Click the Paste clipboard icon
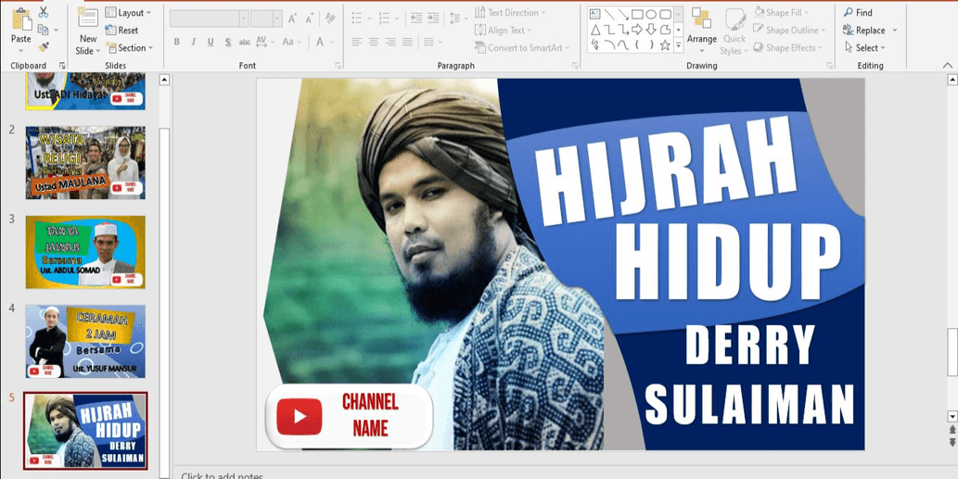The height and width of the screenshot is (479, 958). point(21,19)
